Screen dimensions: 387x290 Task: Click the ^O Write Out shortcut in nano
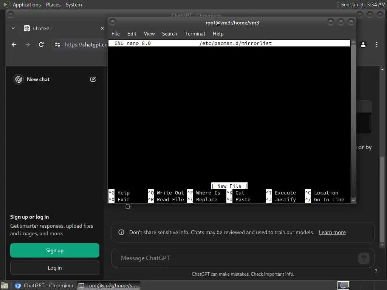(x=166, y=193)
